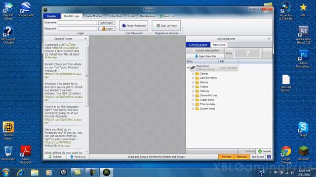Open HP Support Assistant desktop icon
Screen dimensions: 316x177
click(x=8, y=35)
